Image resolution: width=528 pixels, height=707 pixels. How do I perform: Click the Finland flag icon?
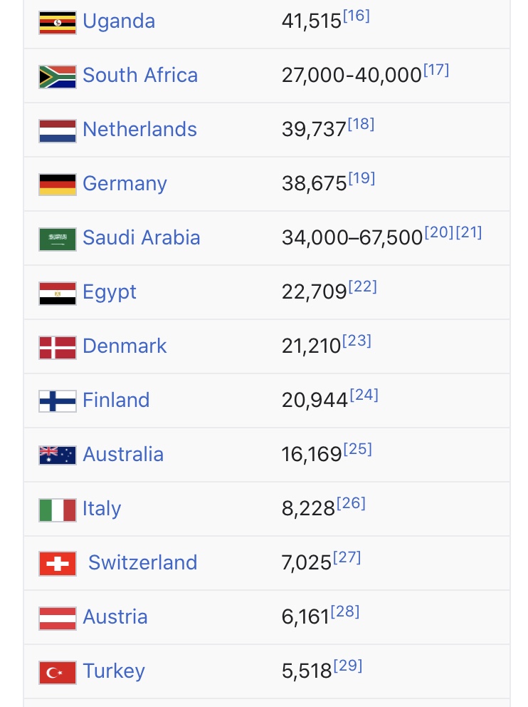click(58, 401)
